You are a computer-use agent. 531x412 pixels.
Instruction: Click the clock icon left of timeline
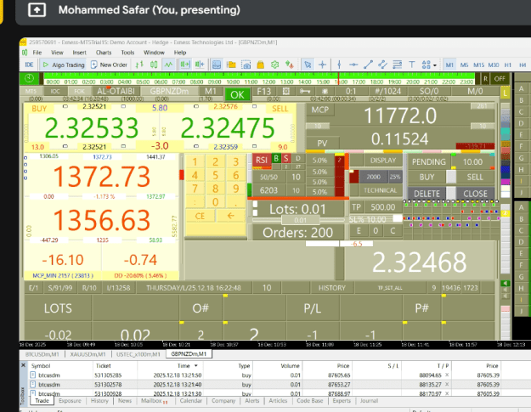pyautogui.click(x=30, y=79)
